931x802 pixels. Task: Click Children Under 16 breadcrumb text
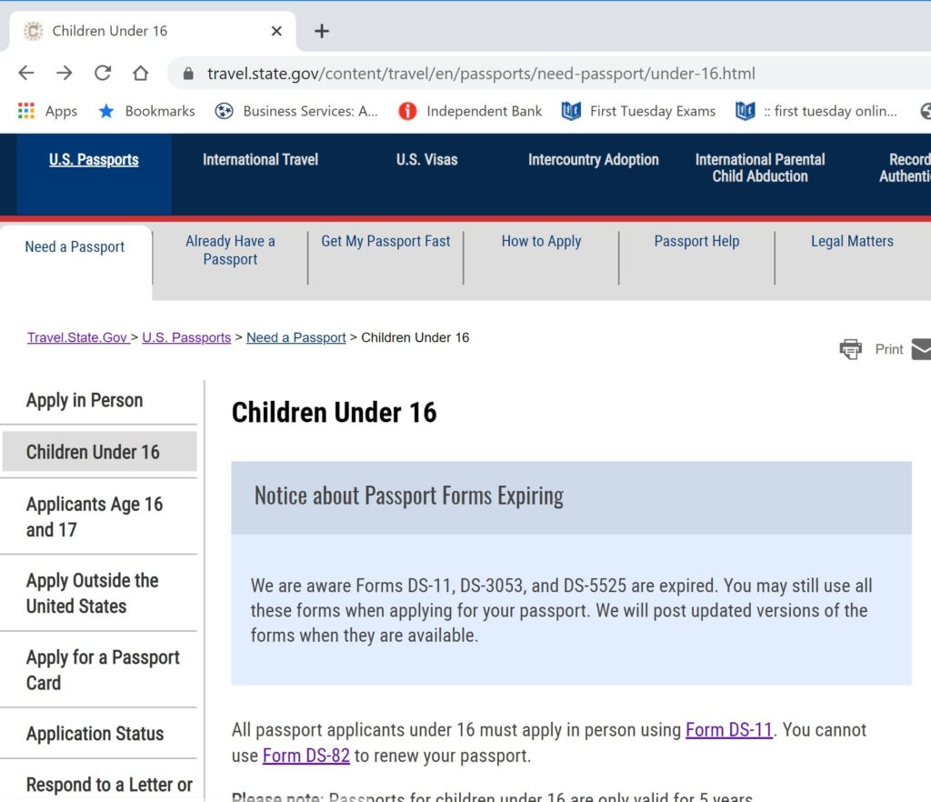(415, 337)
